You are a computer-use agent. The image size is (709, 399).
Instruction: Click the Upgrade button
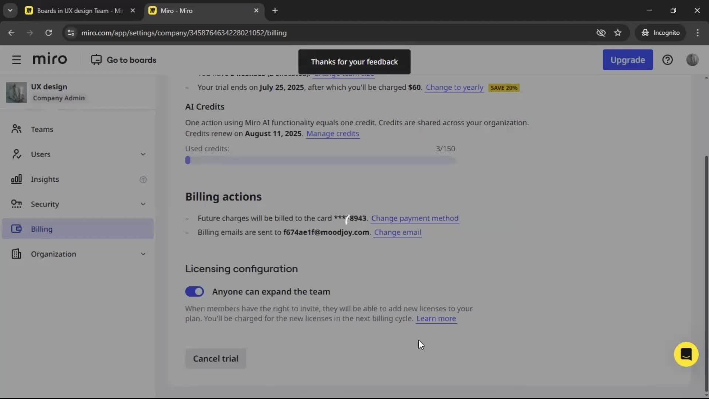point(627,60)
